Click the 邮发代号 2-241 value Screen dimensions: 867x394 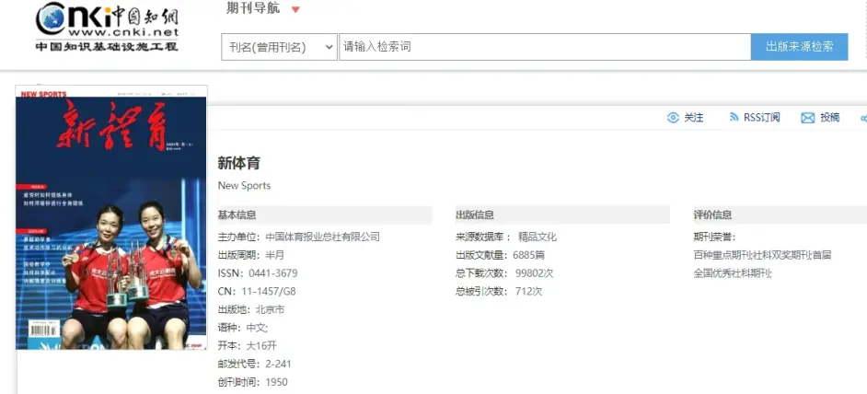coord(278,365)
